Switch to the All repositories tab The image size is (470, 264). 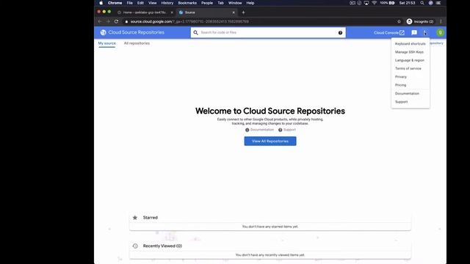click(x=137, y=43)
